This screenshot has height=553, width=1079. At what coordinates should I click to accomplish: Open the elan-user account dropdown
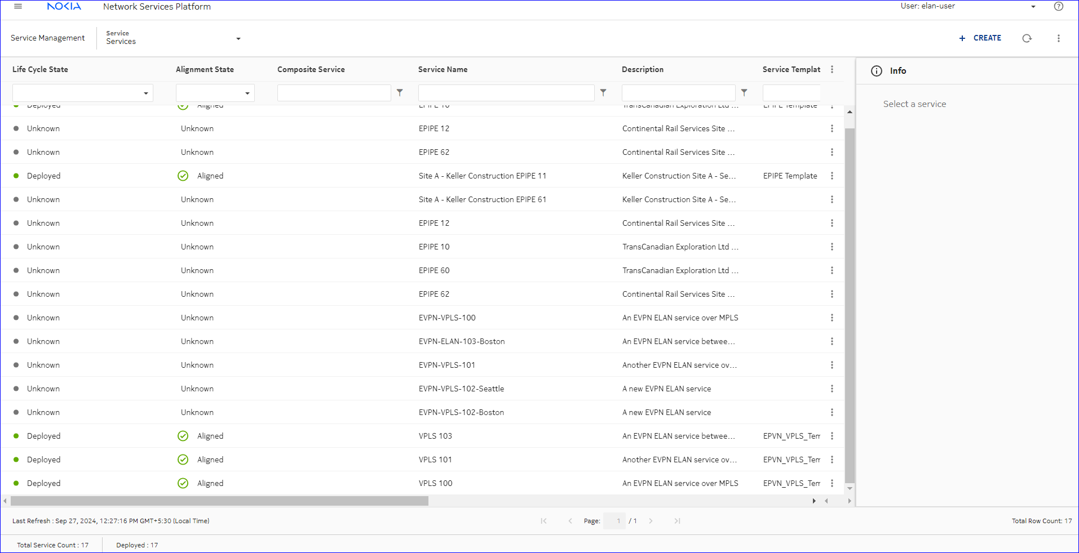[1033, 7]
